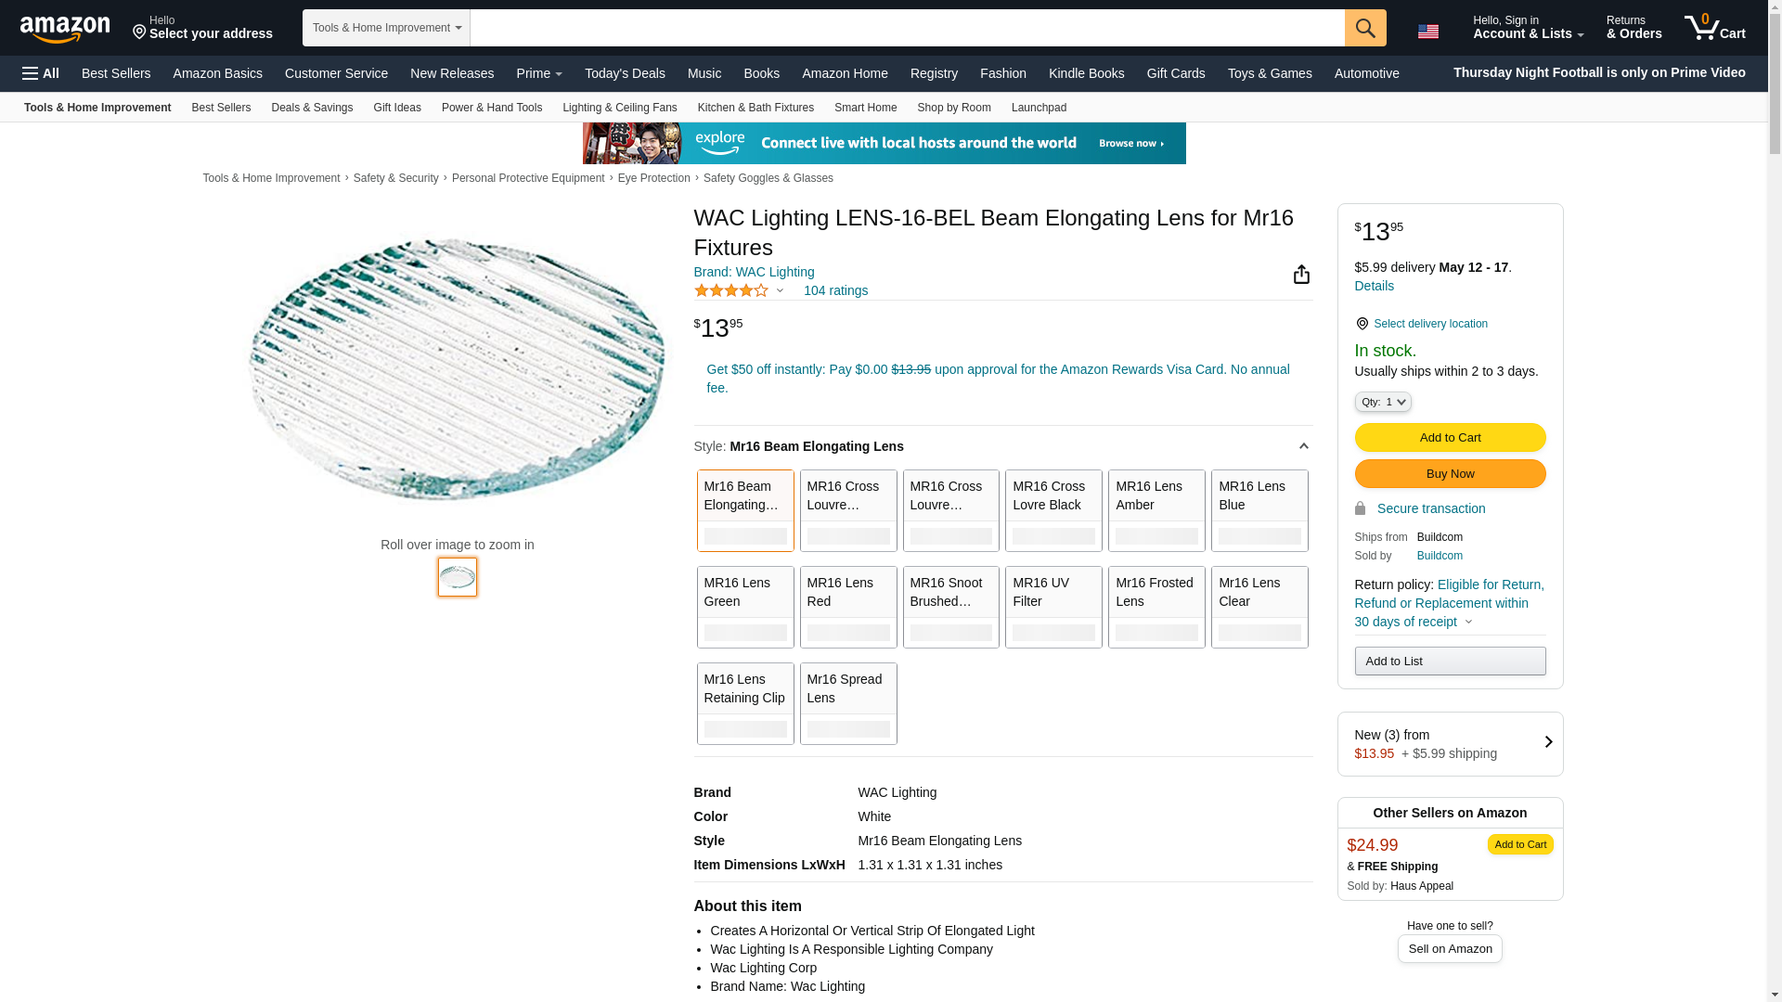Click the Buy Now button
Viewport: 1782px width, 1002px height.
[1449, 473]
